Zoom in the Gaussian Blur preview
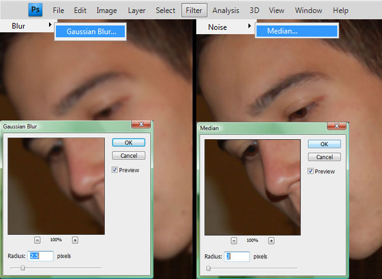382x279 pixels. [75, 240]
